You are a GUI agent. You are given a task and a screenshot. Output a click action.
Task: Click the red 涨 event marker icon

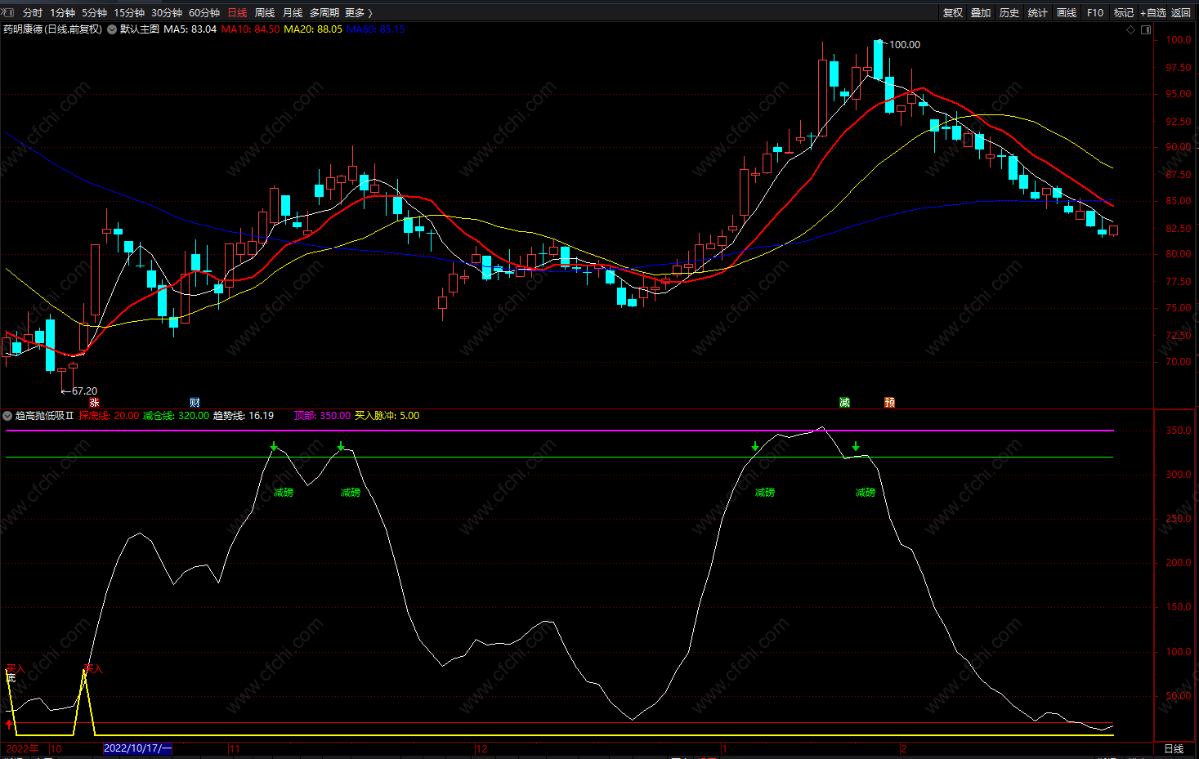click(94, 403)
